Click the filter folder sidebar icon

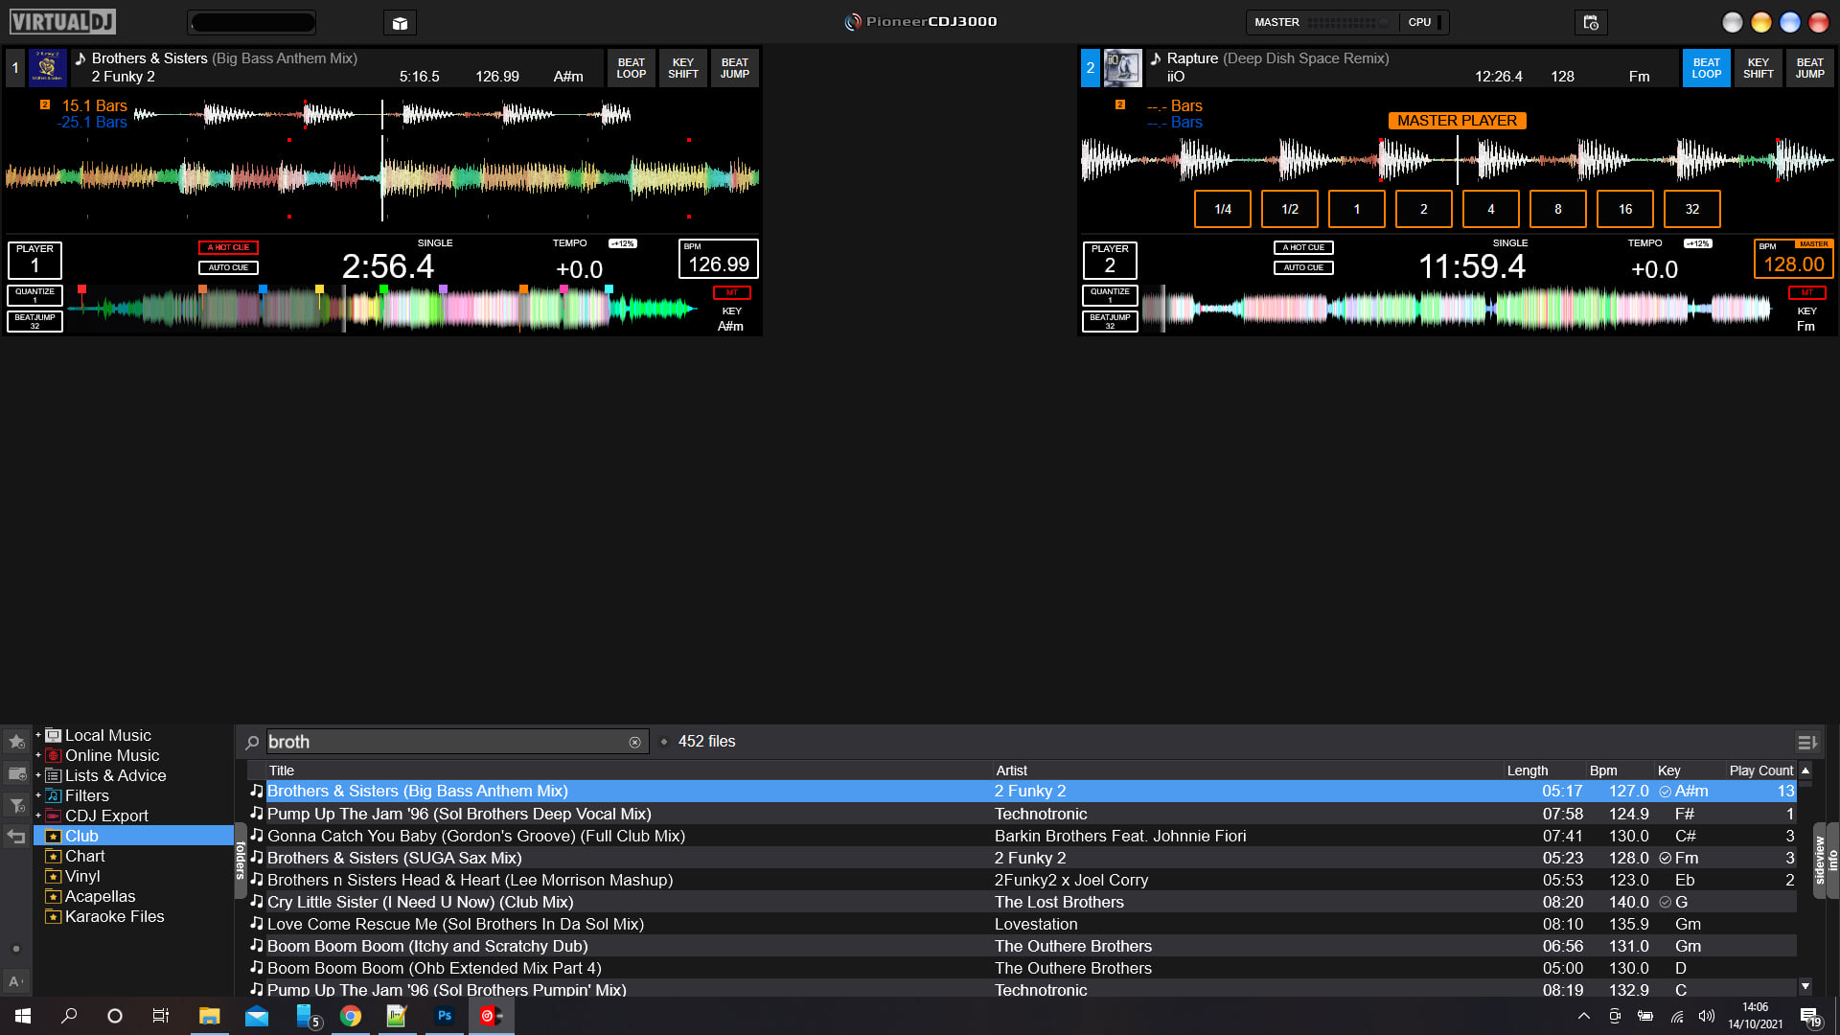(16, 805)
